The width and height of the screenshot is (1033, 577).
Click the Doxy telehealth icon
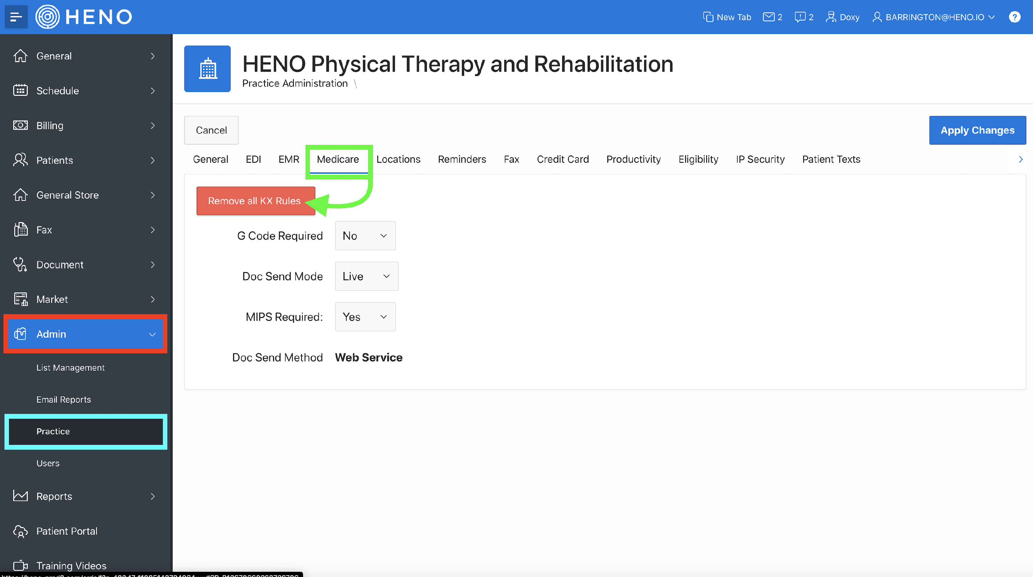(831, 17)
